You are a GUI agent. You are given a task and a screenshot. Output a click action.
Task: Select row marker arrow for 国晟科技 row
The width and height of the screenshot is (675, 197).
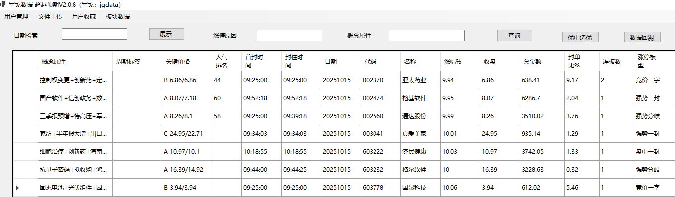pos(18,188)
